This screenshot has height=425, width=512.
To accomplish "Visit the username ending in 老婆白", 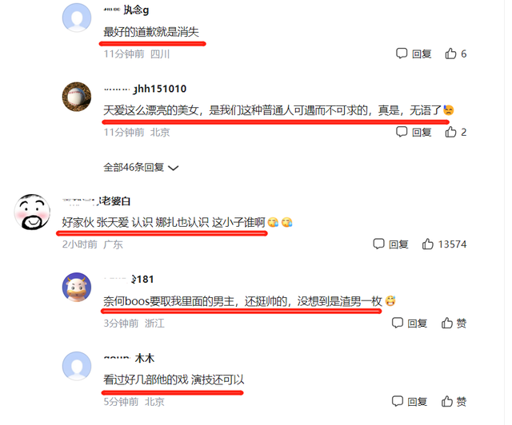I will (96, 201).
